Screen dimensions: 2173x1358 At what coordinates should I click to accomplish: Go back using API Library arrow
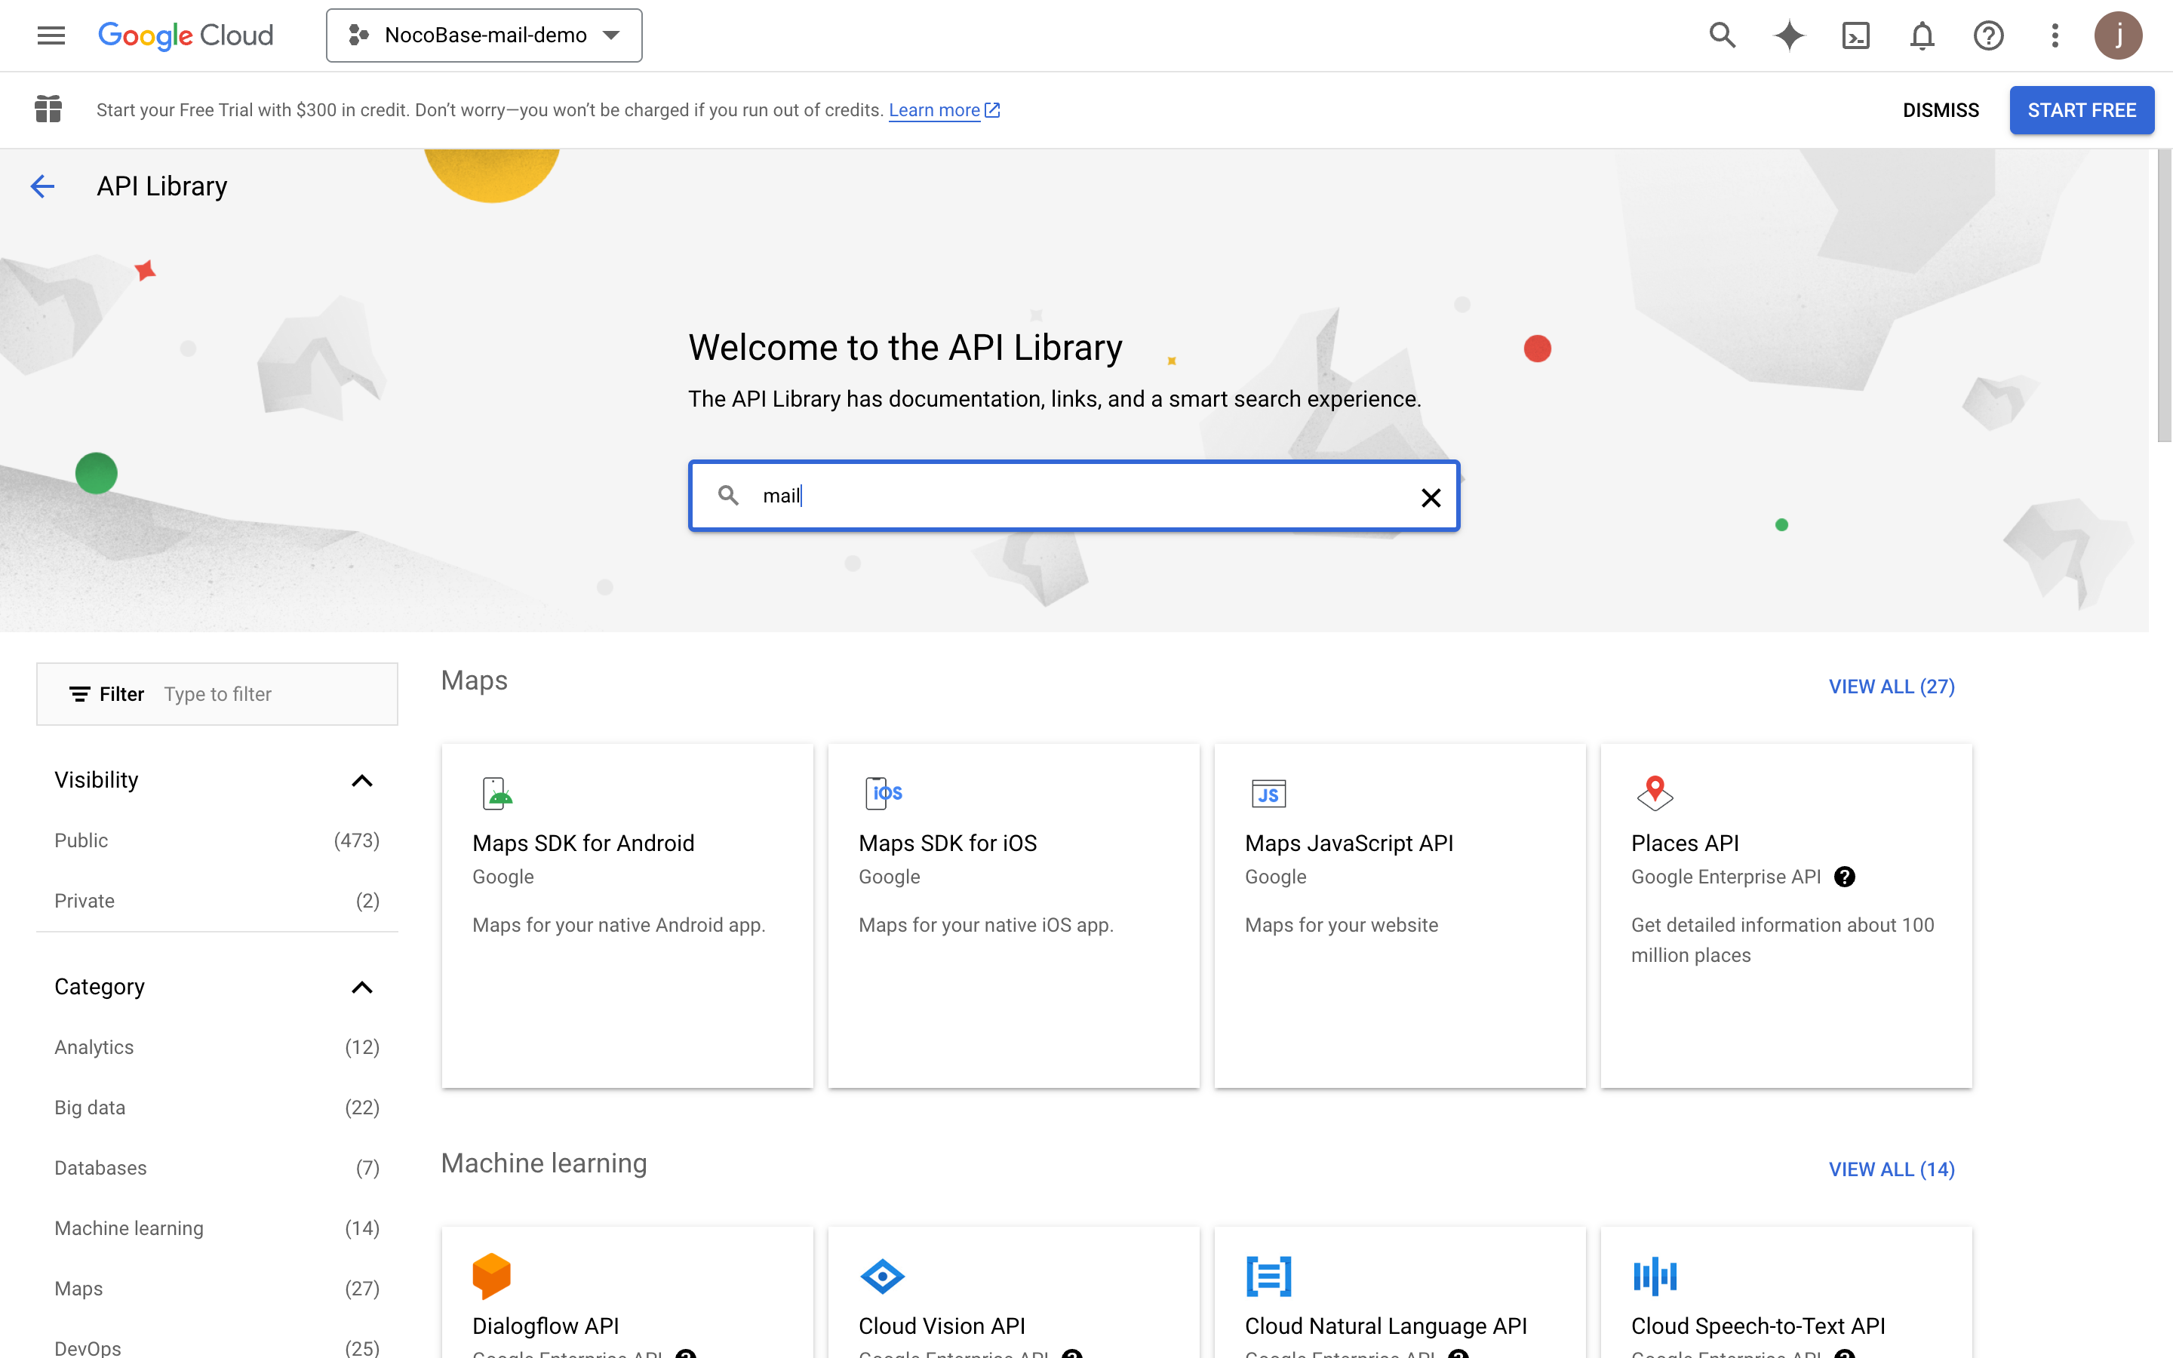coord(42,186)
